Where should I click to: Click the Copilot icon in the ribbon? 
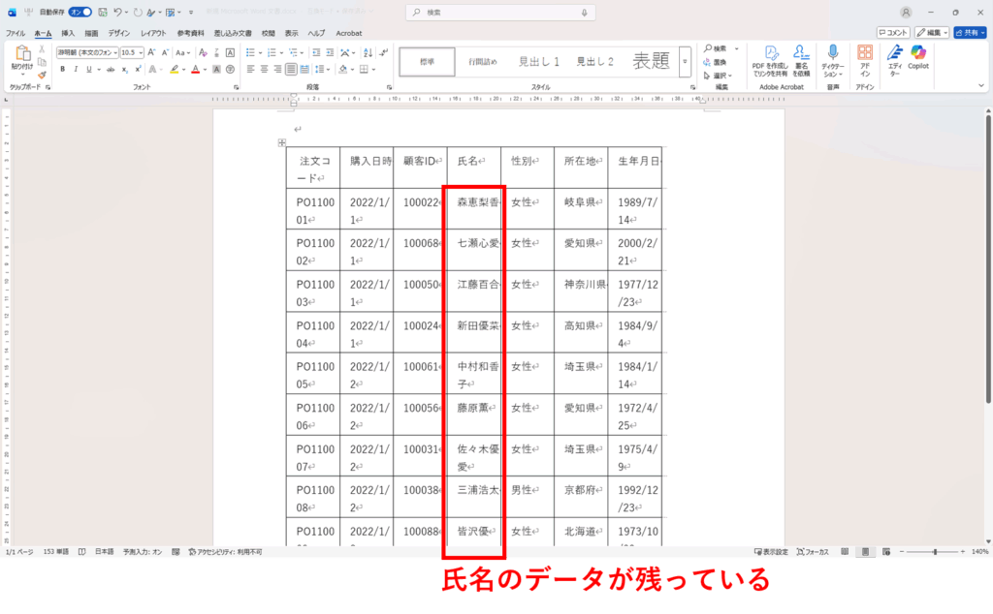(917, 56)
